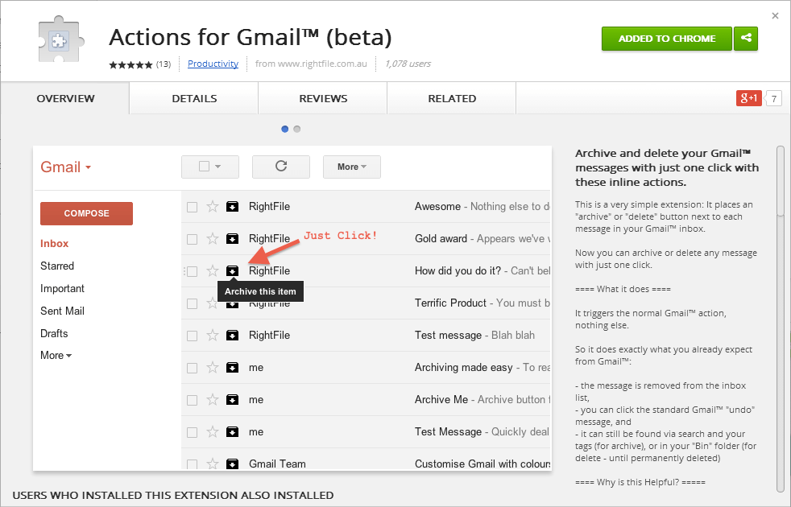Open the Related tab
The image size is (791, 507).
click(x=452, y=98)
